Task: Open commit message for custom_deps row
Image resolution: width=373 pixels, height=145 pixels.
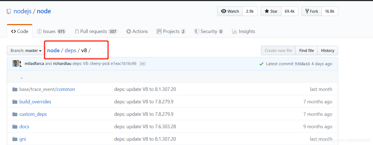Action: tap(144, 114)
